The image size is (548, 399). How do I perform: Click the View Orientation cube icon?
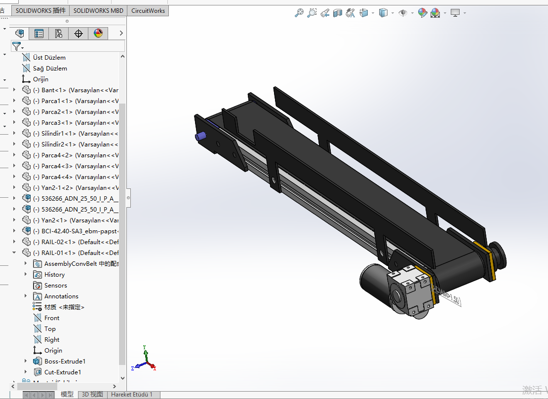[364, 13]
